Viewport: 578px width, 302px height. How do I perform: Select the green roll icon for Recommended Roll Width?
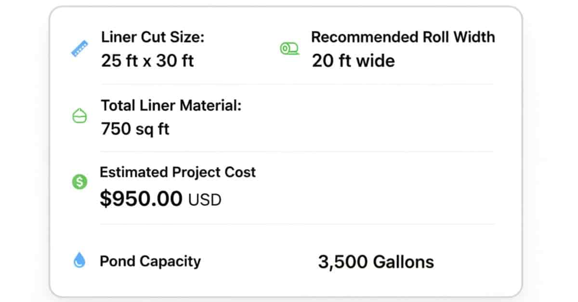pyautogui.click(x=289, y=48)
